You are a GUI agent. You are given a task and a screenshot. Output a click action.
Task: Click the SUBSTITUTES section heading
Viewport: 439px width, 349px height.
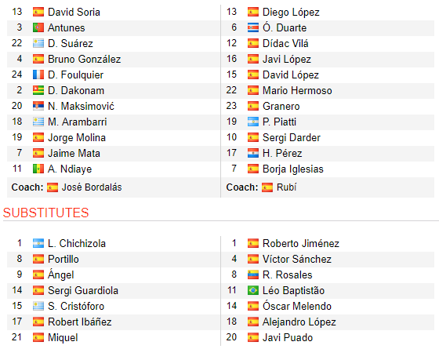(x=45, y=213)
